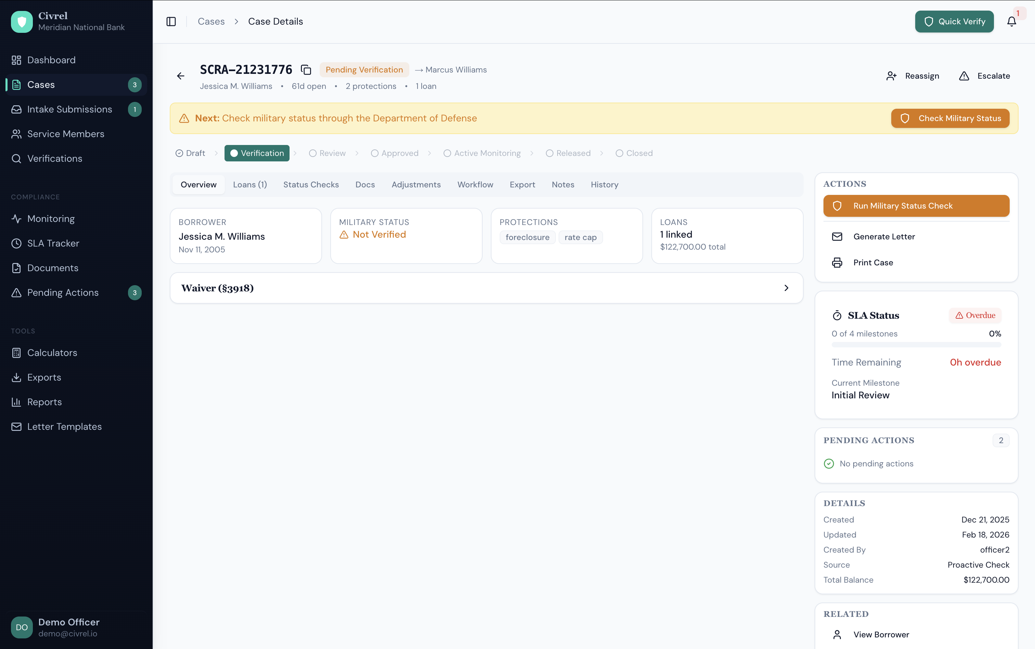Open the Cases breadcrumb link
Image resolution: width=1035 pixels, height=649 pixels.
click(211, 21)
